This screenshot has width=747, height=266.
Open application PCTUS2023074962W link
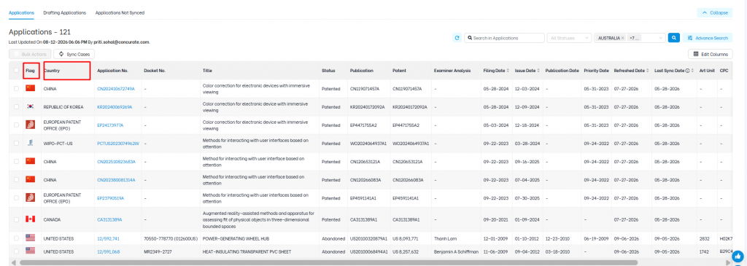(118, 144)
